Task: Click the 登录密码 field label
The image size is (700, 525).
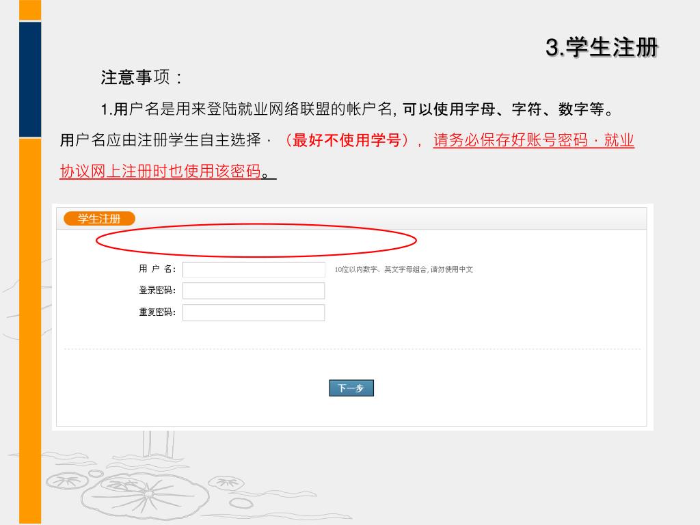Action: (157, 290)
